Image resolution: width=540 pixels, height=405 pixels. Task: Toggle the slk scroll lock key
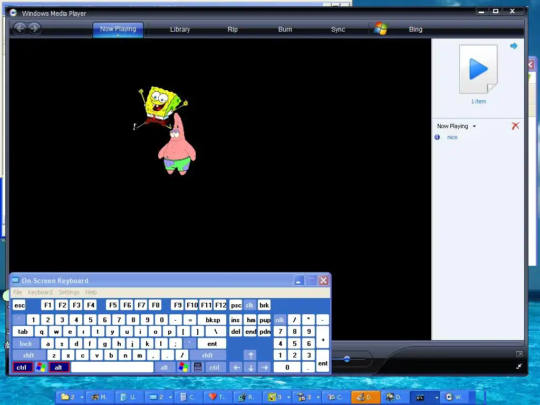249,305
